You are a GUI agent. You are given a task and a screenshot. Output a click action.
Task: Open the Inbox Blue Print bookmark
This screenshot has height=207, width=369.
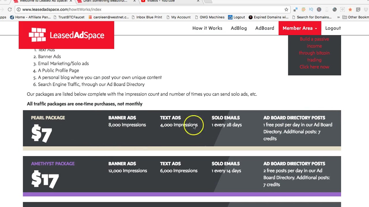coord(147,17)
